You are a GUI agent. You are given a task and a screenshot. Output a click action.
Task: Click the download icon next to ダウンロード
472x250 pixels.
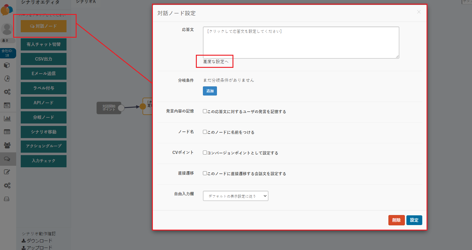point(23,241)
